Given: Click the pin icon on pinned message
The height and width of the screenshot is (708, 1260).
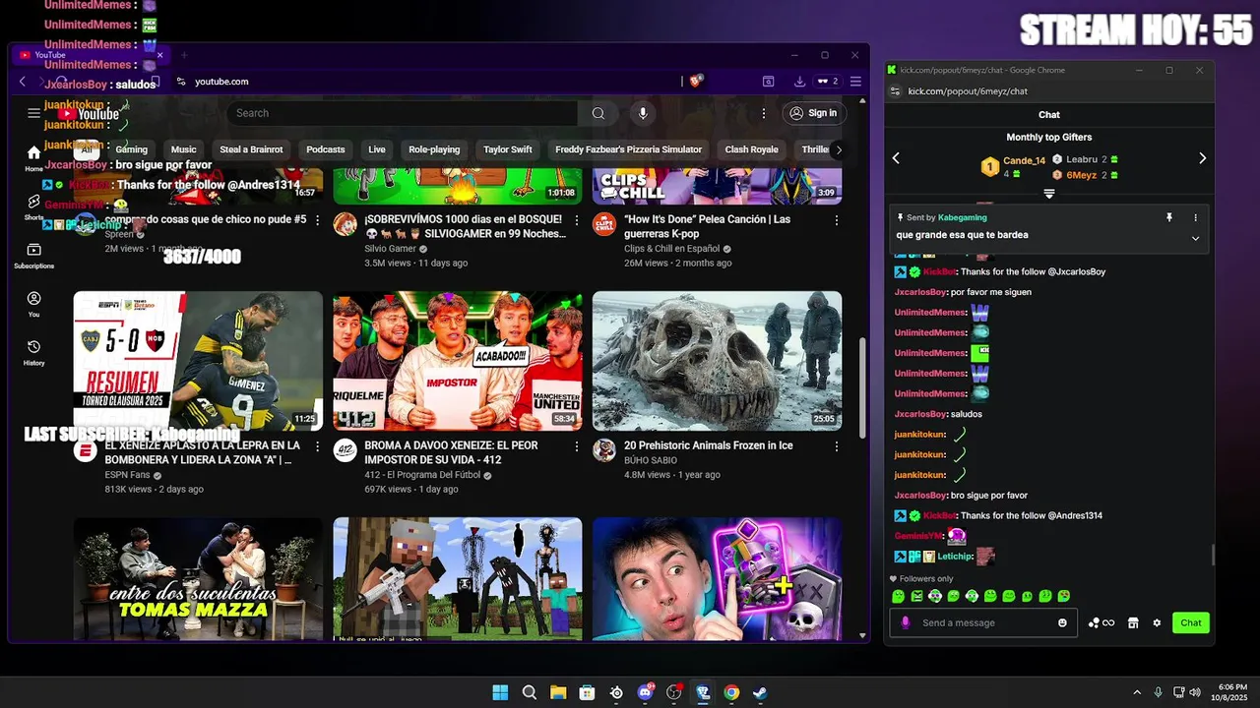Looking at the screenshot, I should pos(1169,217).
